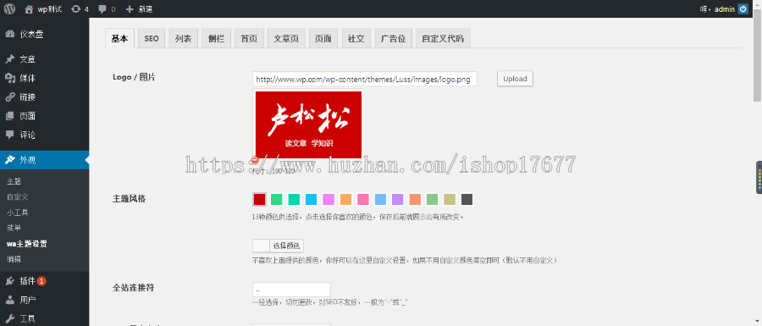
Task: Select the khaki theme color swatch
Action: (x=450, y=199)
